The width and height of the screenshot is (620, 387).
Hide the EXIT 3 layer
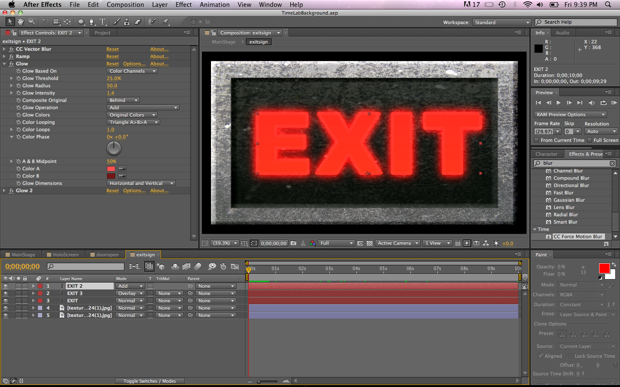(x=6, y=293)
